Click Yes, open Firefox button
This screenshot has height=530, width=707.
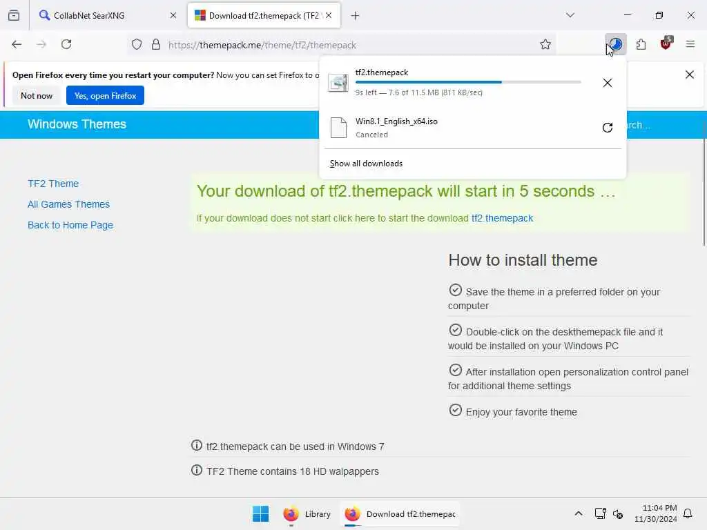point(105,95)
